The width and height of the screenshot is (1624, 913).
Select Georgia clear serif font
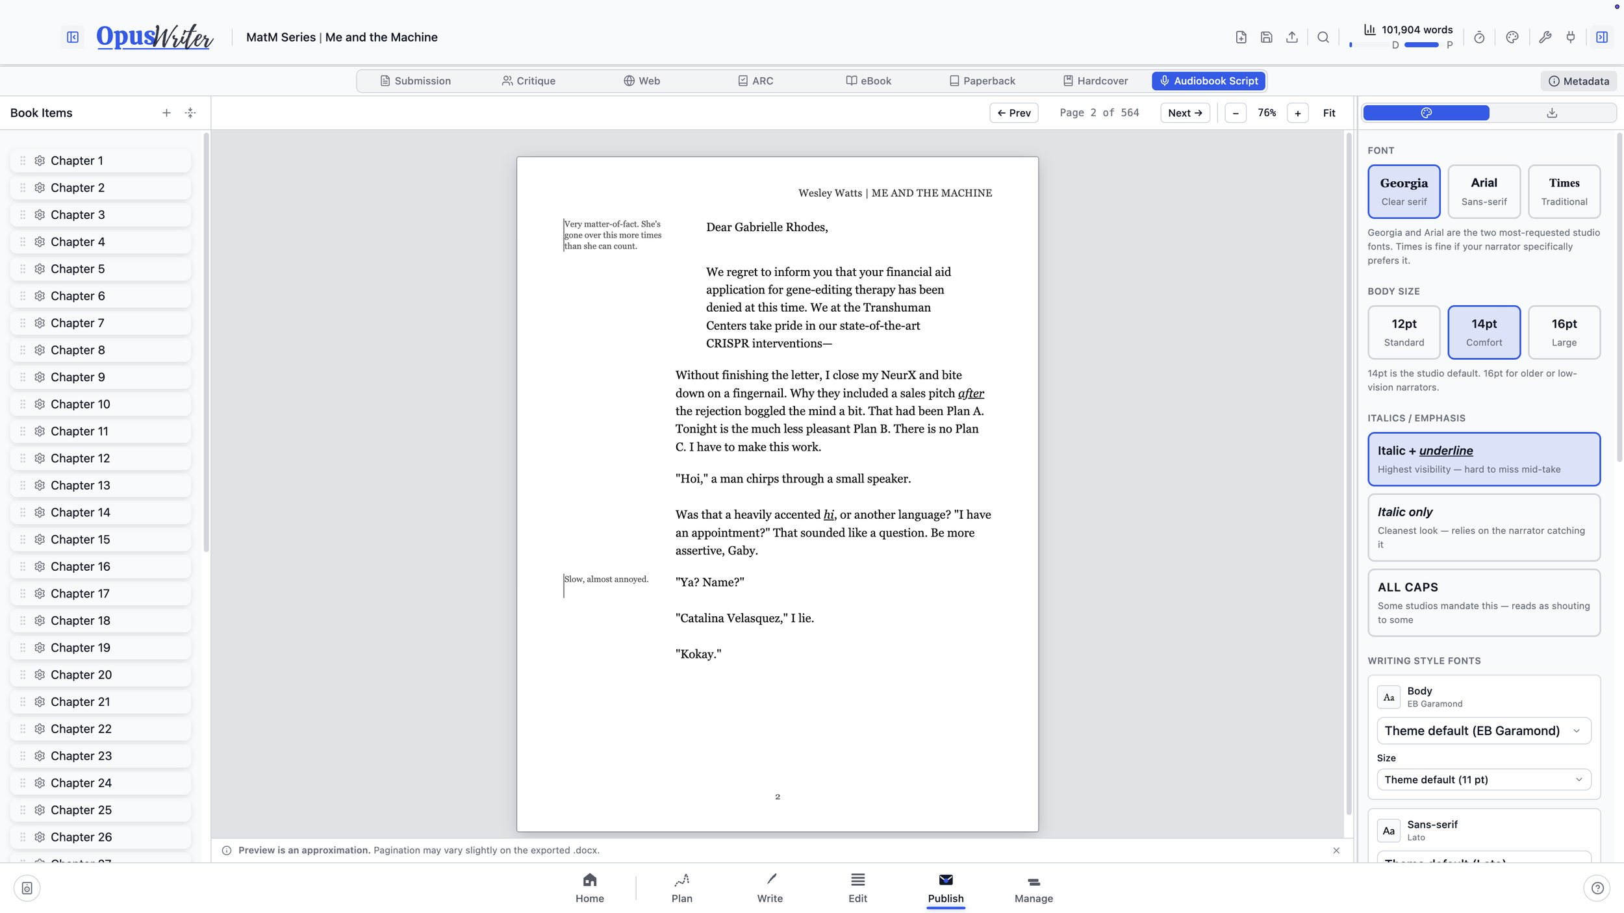click(1404, 192)
